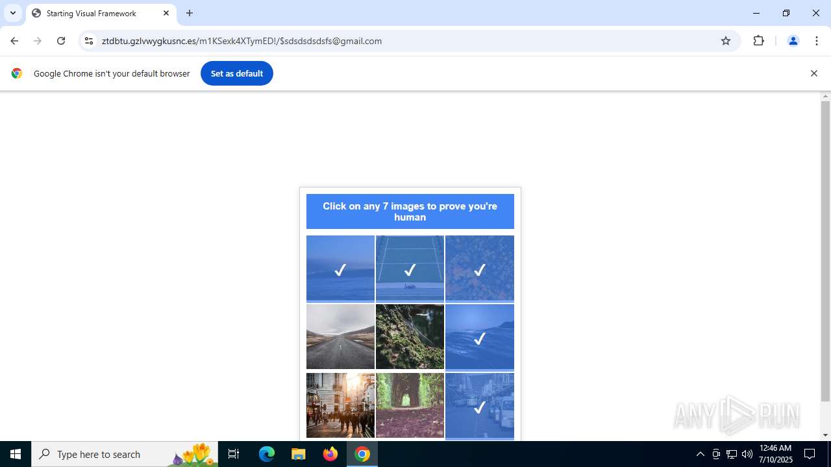Bookmark this tab with the star icon
The width and height of the screenshot is (831, 467).
point(726,41)
